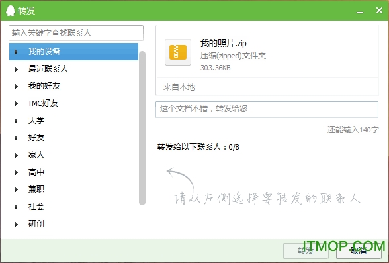Click the 来自本地 source label
Image resolution: width=389 pixels, height=263 pixels.
(179, 87)
